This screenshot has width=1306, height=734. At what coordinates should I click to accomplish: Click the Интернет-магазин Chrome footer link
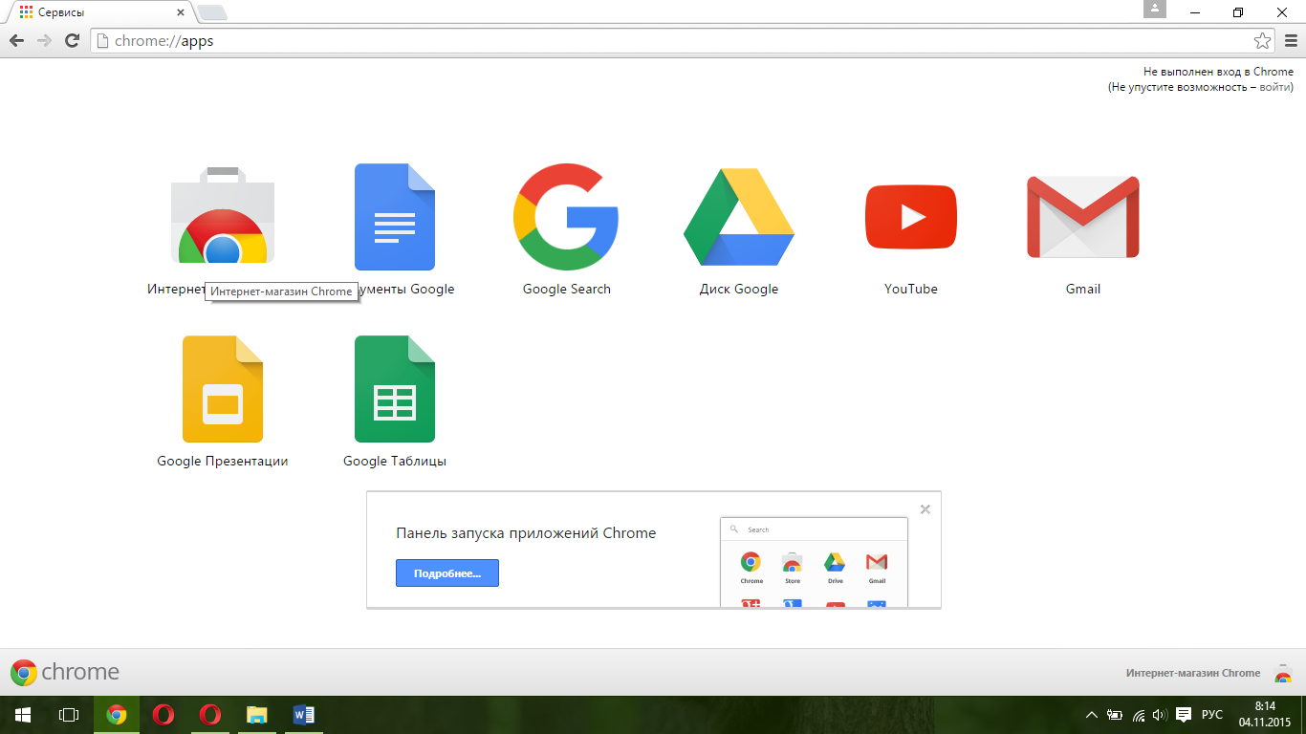(1193, 673)
